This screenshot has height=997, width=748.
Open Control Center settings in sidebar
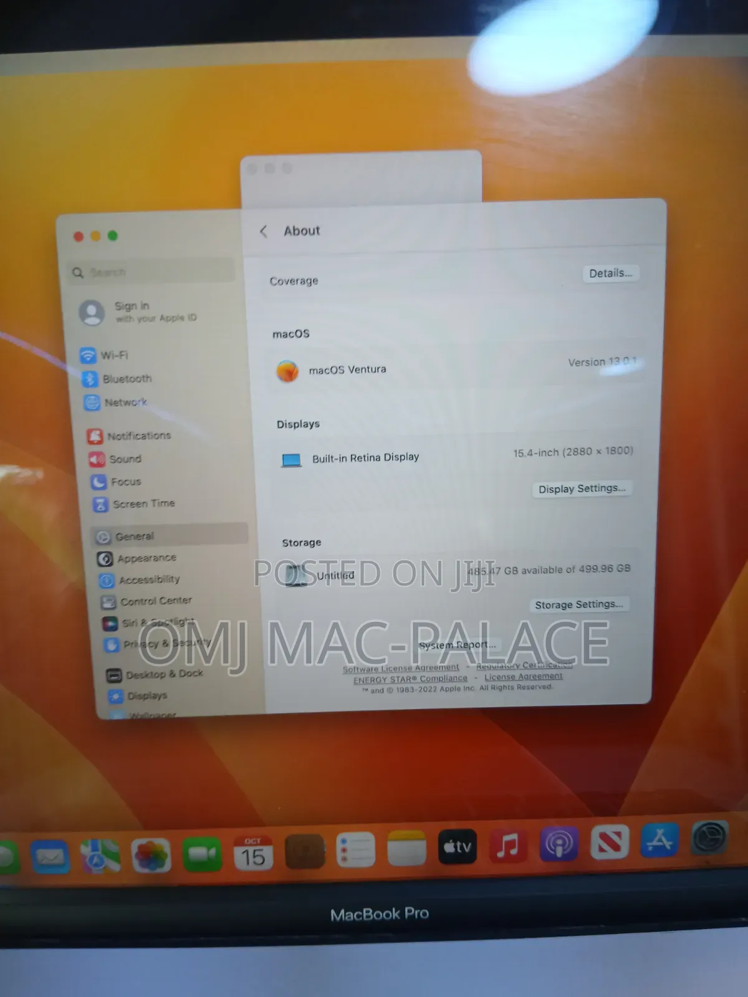[146, 601]
